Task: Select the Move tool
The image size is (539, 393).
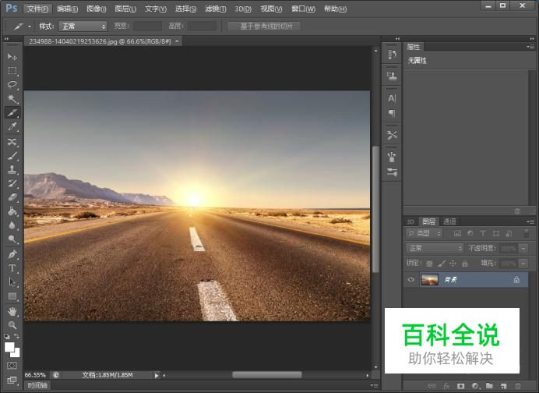Action: (x=12, y=57)
